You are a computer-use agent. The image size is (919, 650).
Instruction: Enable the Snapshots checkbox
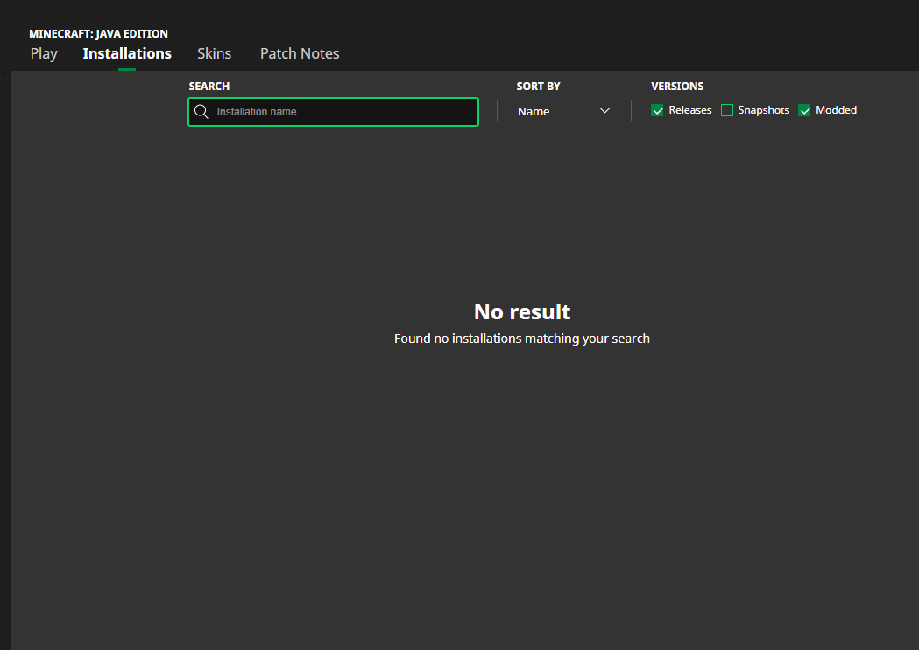(x=727, y=110)
